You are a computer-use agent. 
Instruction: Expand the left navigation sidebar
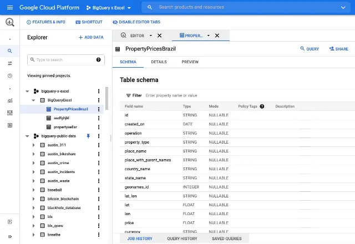click(10, 237)
